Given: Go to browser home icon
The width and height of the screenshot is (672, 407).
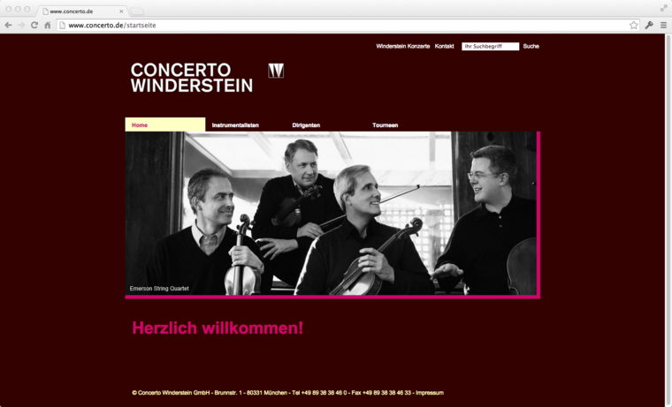Looking at the screenshot, I should click(48, 26).
